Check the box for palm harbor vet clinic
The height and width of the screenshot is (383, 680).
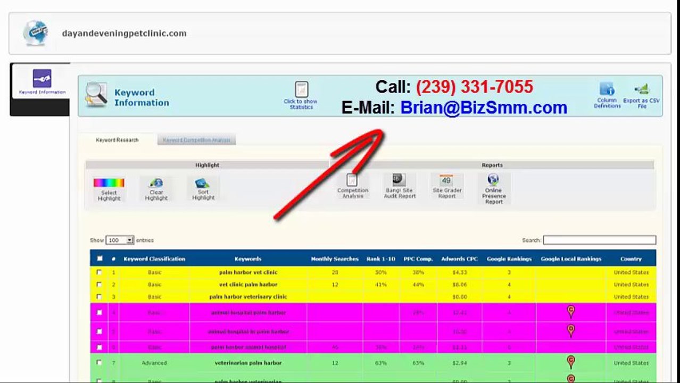tap(99, 272)
